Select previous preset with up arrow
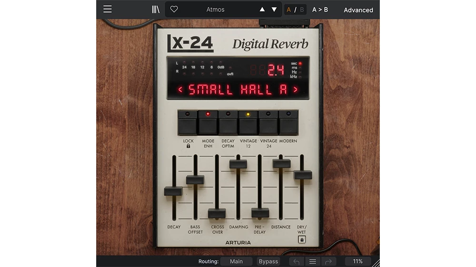Image resolution: width=476 pixels, height=267 pixels. click(262, 10)
